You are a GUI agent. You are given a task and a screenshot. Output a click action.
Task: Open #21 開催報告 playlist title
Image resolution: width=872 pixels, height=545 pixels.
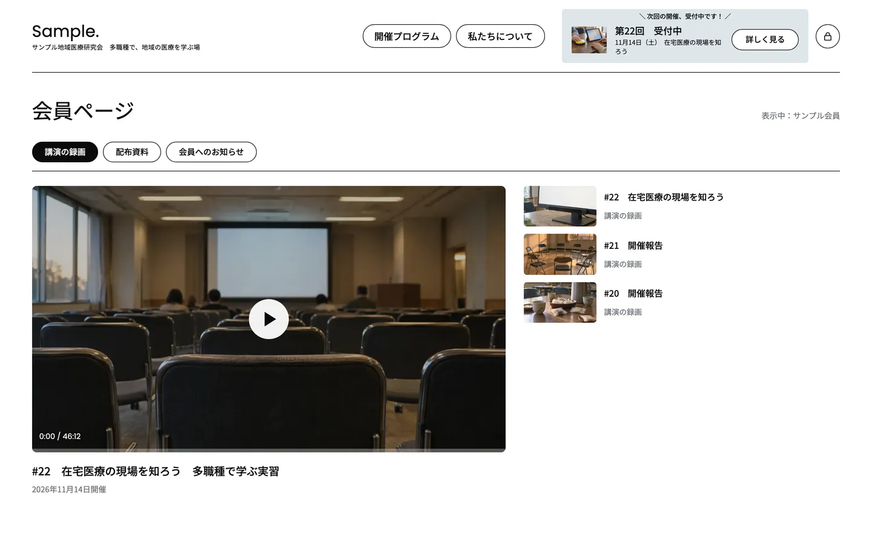(633, 245)
